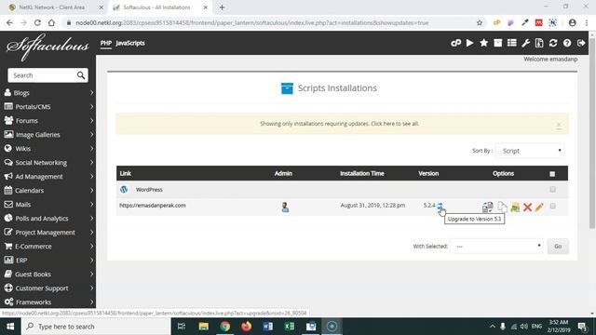Open all installations box icon
Image resolution: width=596 pixels, height=335 pixels.
(x=497, y=43)
